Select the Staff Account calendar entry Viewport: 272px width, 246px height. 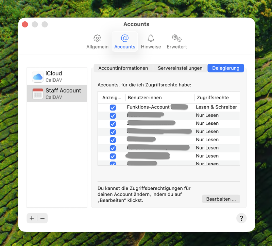[57, 94]
